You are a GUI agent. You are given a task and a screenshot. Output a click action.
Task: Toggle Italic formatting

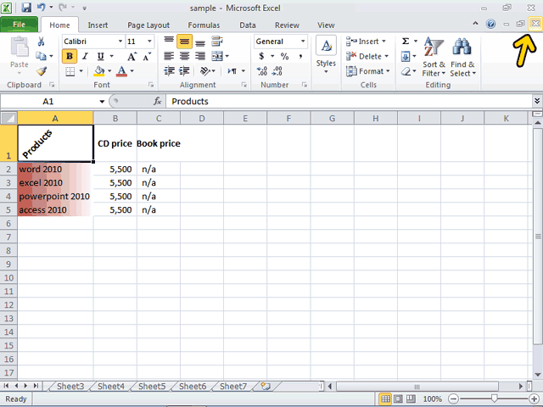[x=85, y=56]
